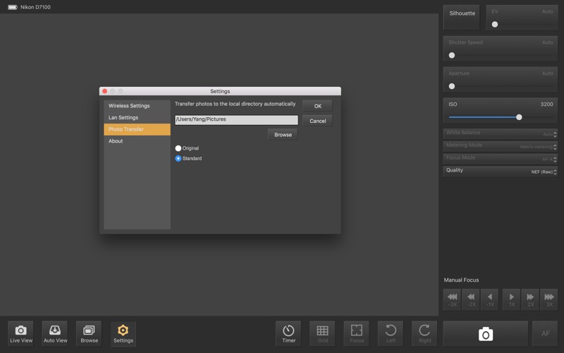Move manual focus forward by 1X
The height and width of the screenshot is (353, 564).
click(x=512, y=299)
